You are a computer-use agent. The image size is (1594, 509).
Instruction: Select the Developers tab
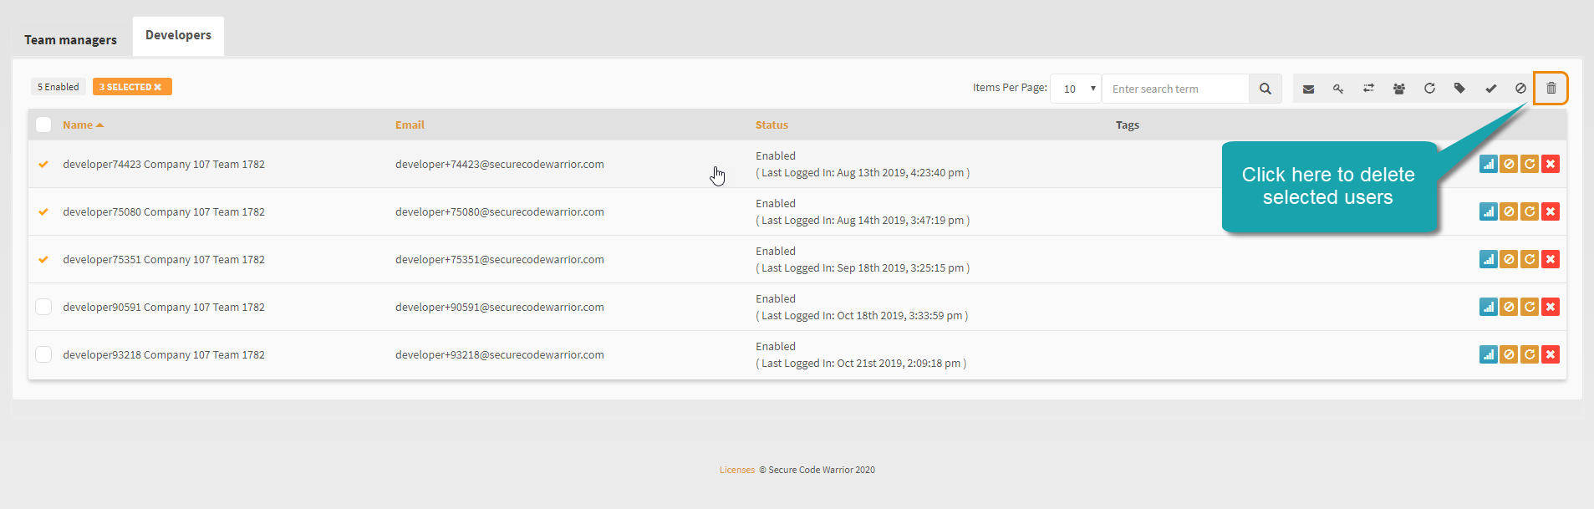178,35
